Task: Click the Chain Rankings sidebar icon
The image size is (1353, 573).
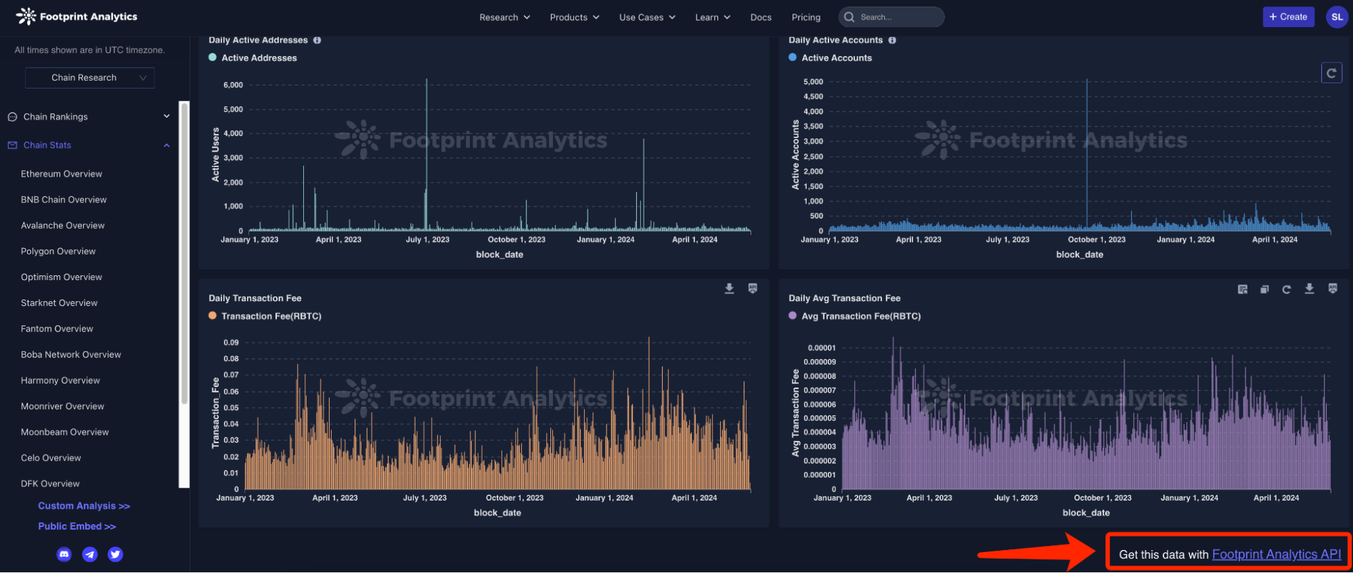Action: coord(12,117)
